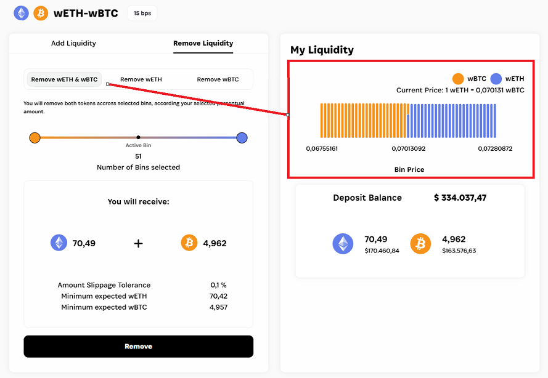Select the Remove wETH option
The image size is (548, 378).
[141, 79]
